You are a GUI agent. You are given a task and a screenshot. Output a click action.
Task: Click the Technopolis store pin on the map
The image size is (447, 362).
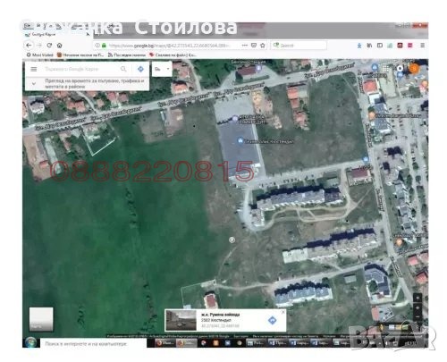240,140
